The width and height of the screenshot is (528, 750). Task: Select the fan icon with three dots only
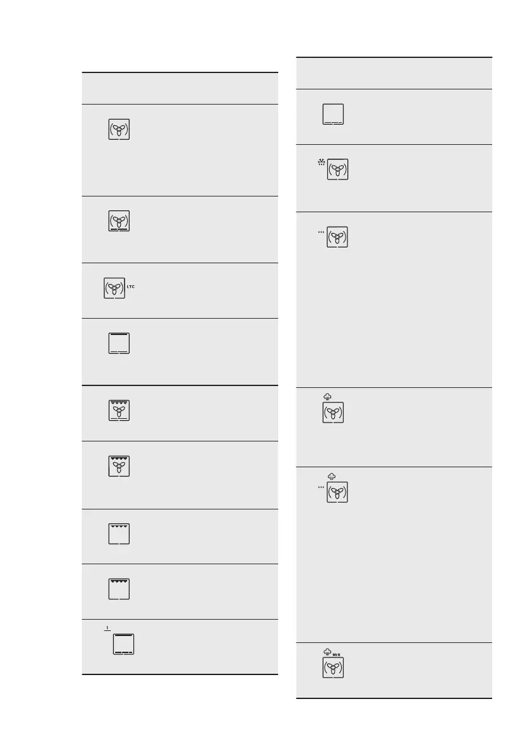coord(338,237)
